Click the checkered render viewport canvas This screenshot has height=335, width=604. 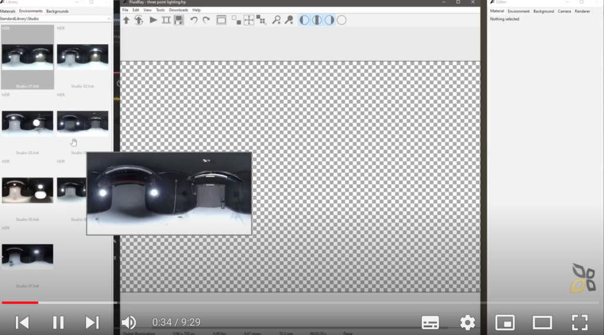tap(300, 176)
